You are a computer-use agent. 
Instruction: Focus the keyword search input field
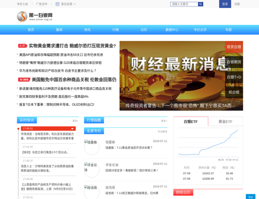184,4
